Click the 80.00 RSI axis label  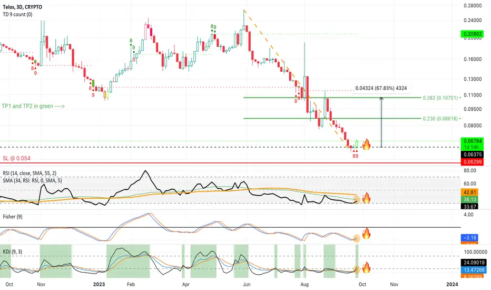click(x=470, y=170)
